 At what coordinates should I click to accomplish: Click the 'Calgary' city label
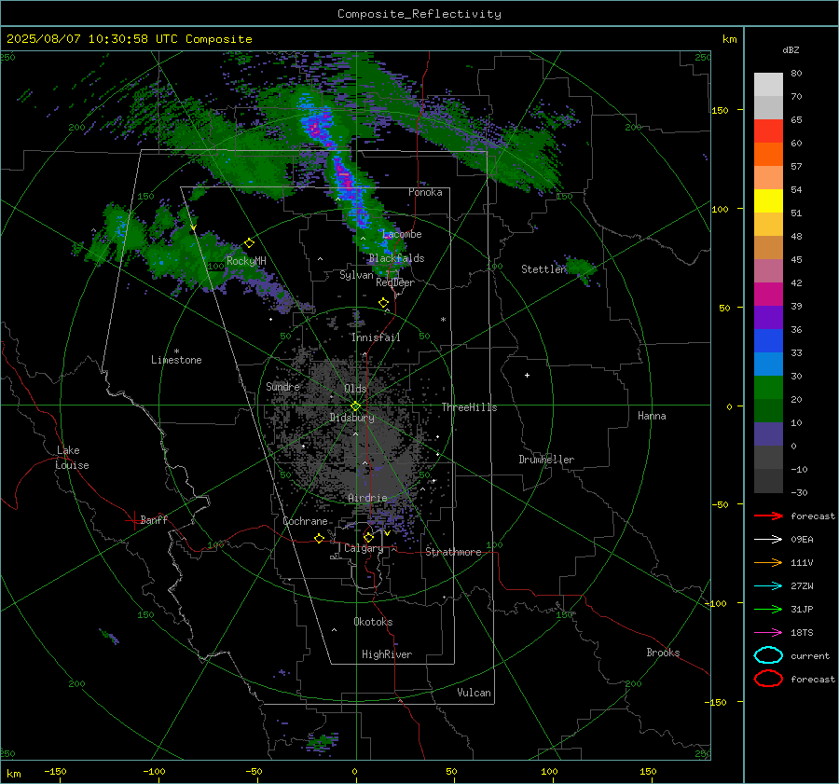click(x=364, y=548)
